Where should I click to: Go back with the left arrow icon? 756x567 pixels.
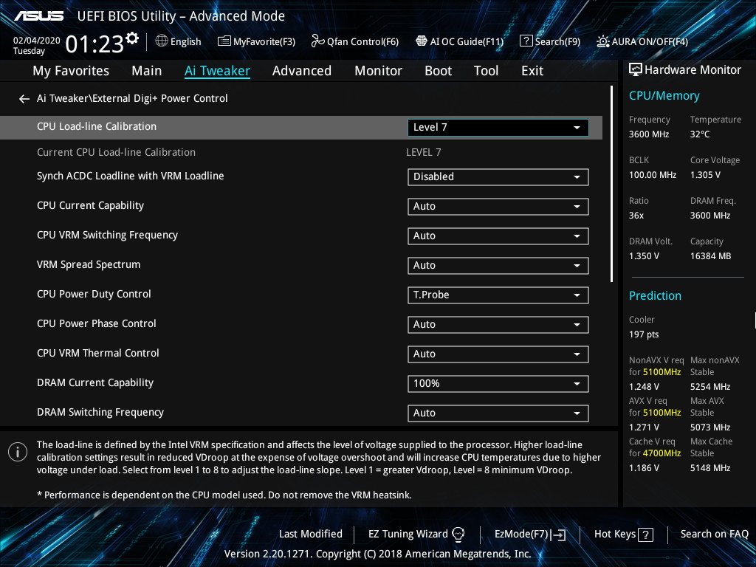[24, 99]
